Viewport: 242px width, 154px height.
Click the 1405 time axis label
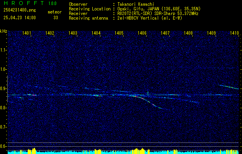tap(119, 33)
